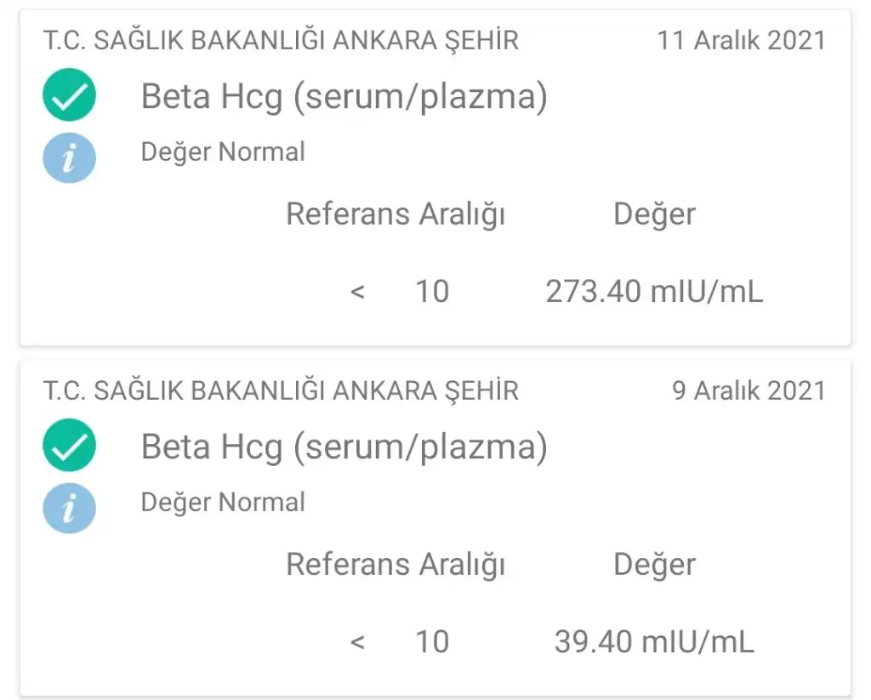871x700 pixels.
Task: Click the 9 Aralık 2021 date label
Action: click(x=749, y=390)
